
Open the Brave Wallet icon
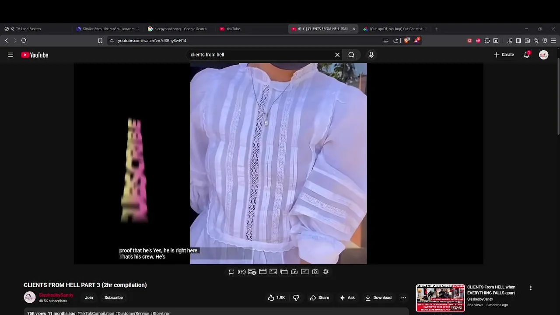(527, 41)
